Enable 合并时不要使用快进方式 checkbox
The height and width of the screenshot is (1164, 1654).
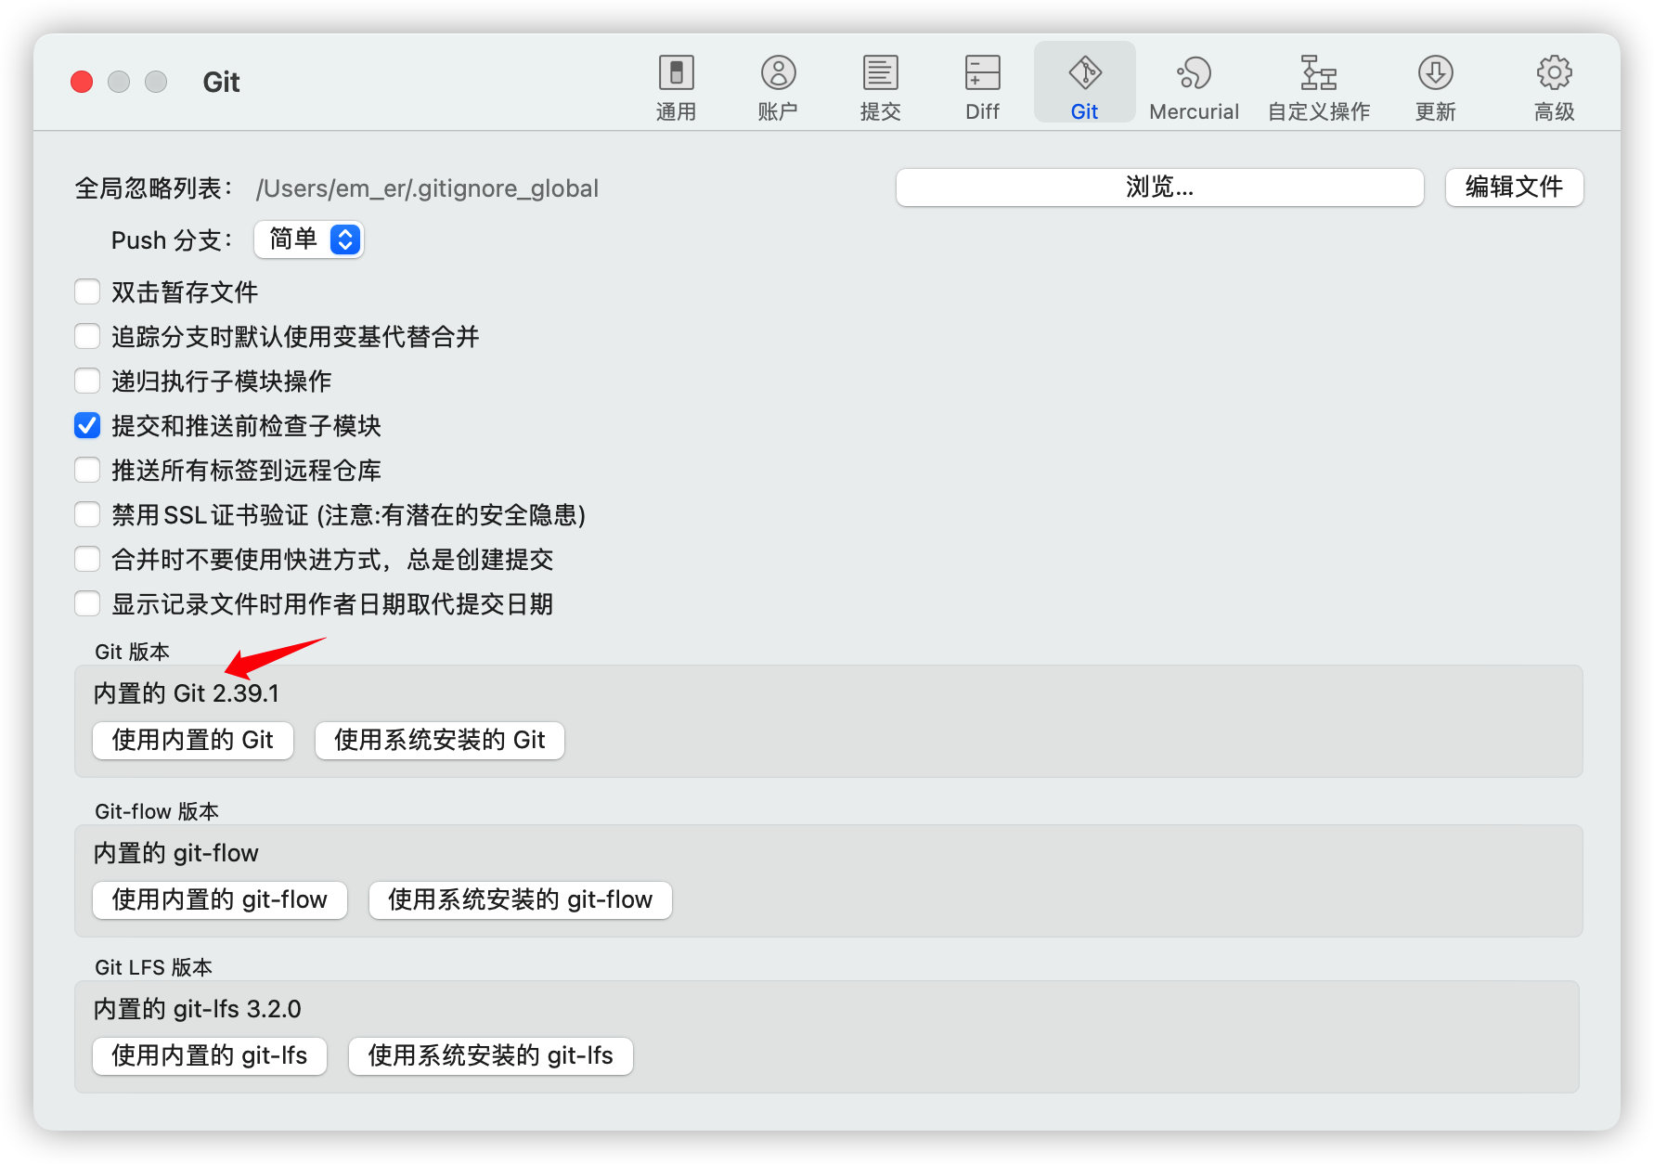(87, 559)
